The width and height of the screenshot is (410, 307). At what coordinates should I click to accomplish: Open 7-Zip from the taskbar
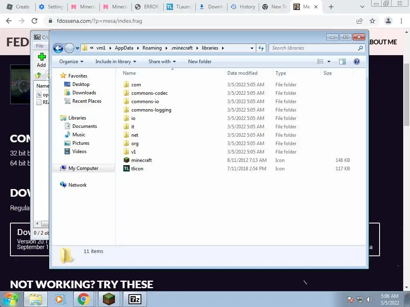pos(135,299)
